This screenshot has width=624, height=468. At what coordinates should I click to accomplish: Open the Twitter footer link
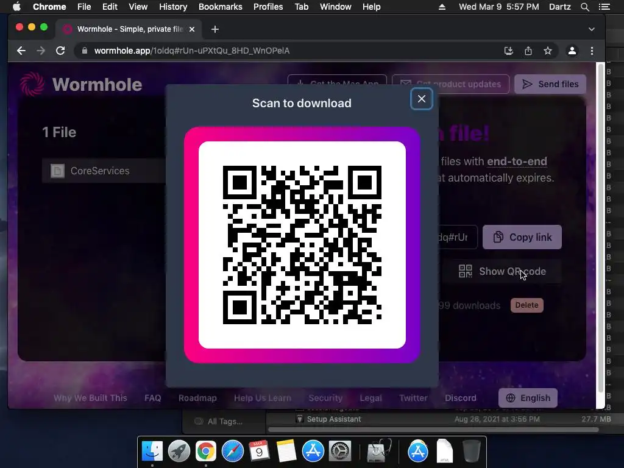click(x=413, y=398)
